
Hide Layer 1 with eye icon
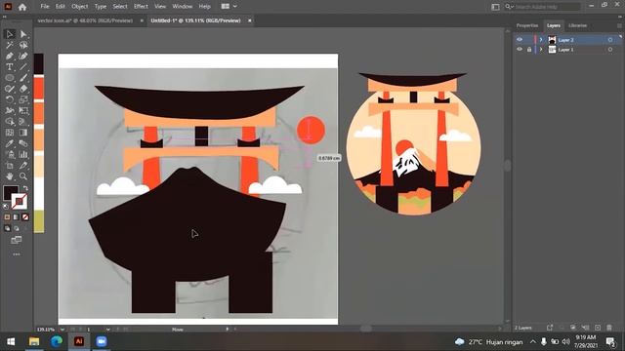520,50
